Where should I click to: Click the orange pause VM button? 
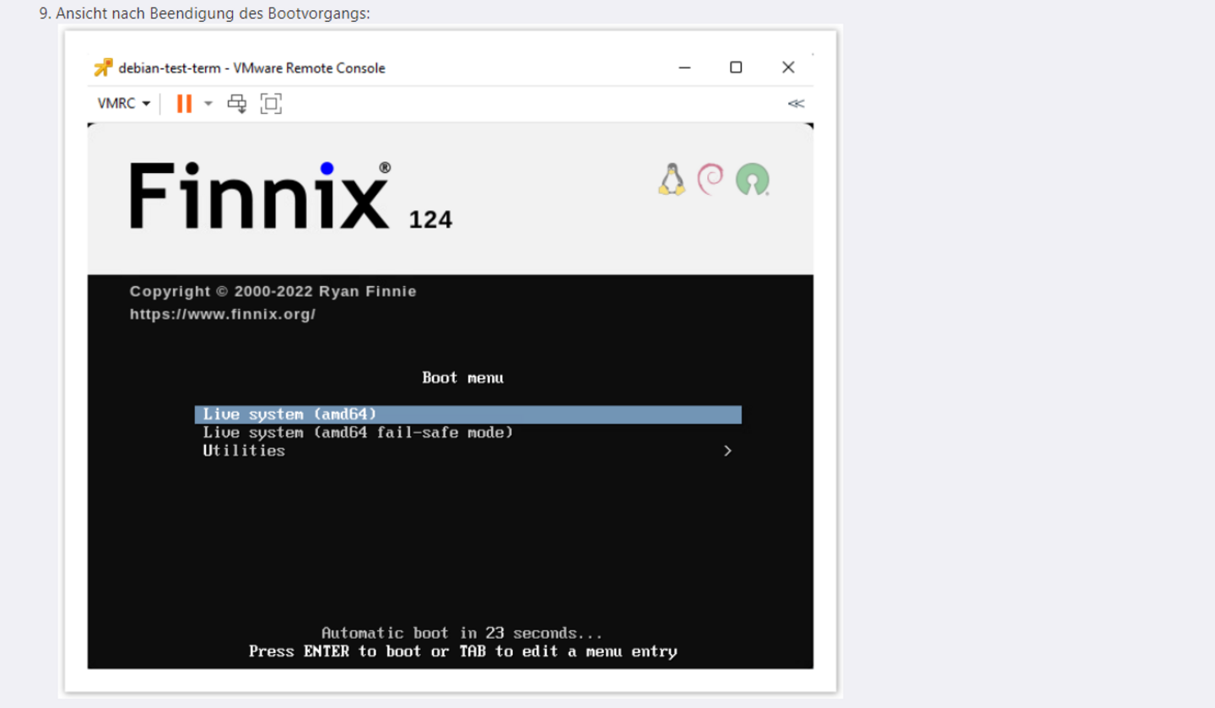tap(184, 104)
